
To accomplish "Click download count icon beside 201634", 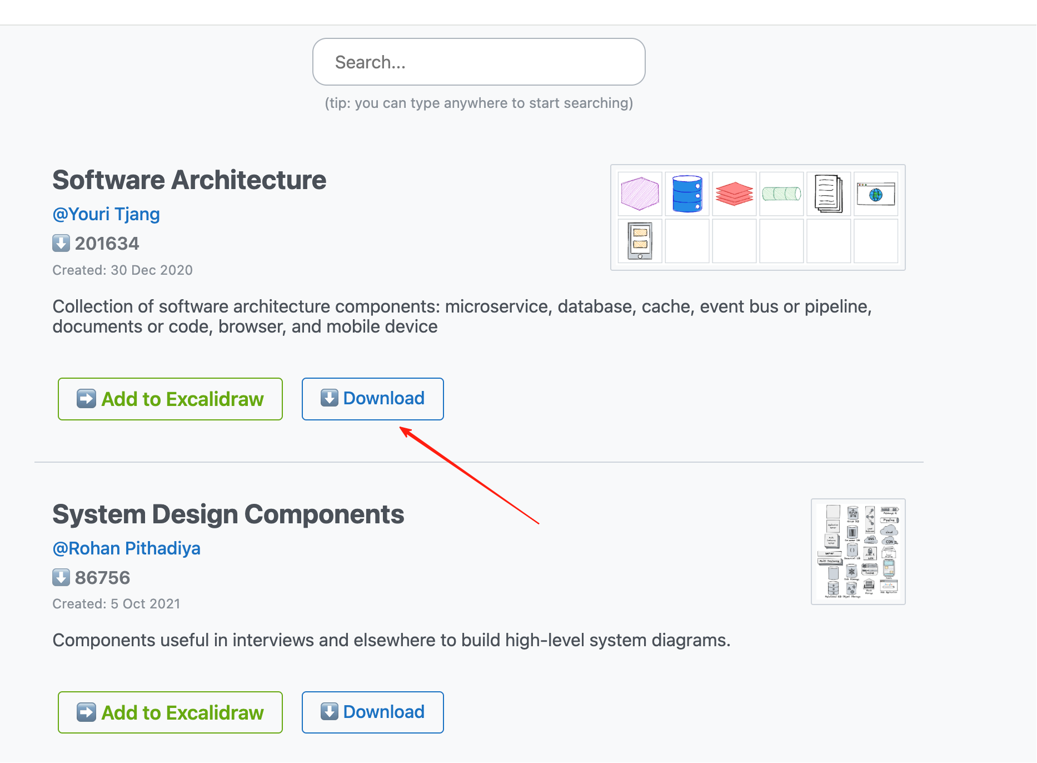I will point(61,243).
